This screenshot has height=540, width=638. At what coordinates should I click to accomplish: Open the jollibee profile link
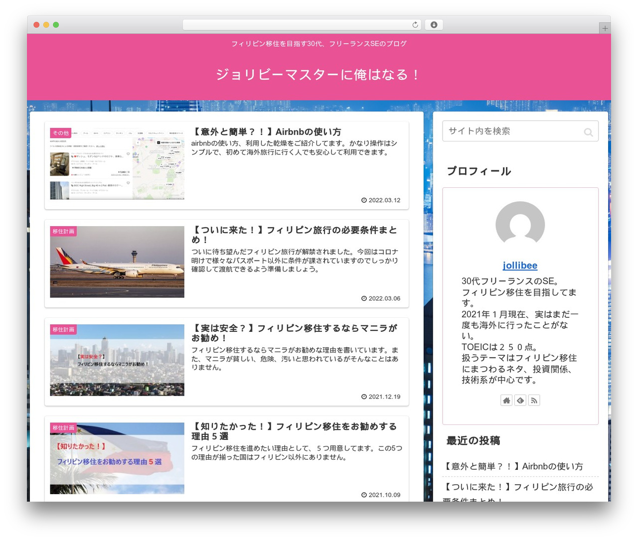click(520, 266)
